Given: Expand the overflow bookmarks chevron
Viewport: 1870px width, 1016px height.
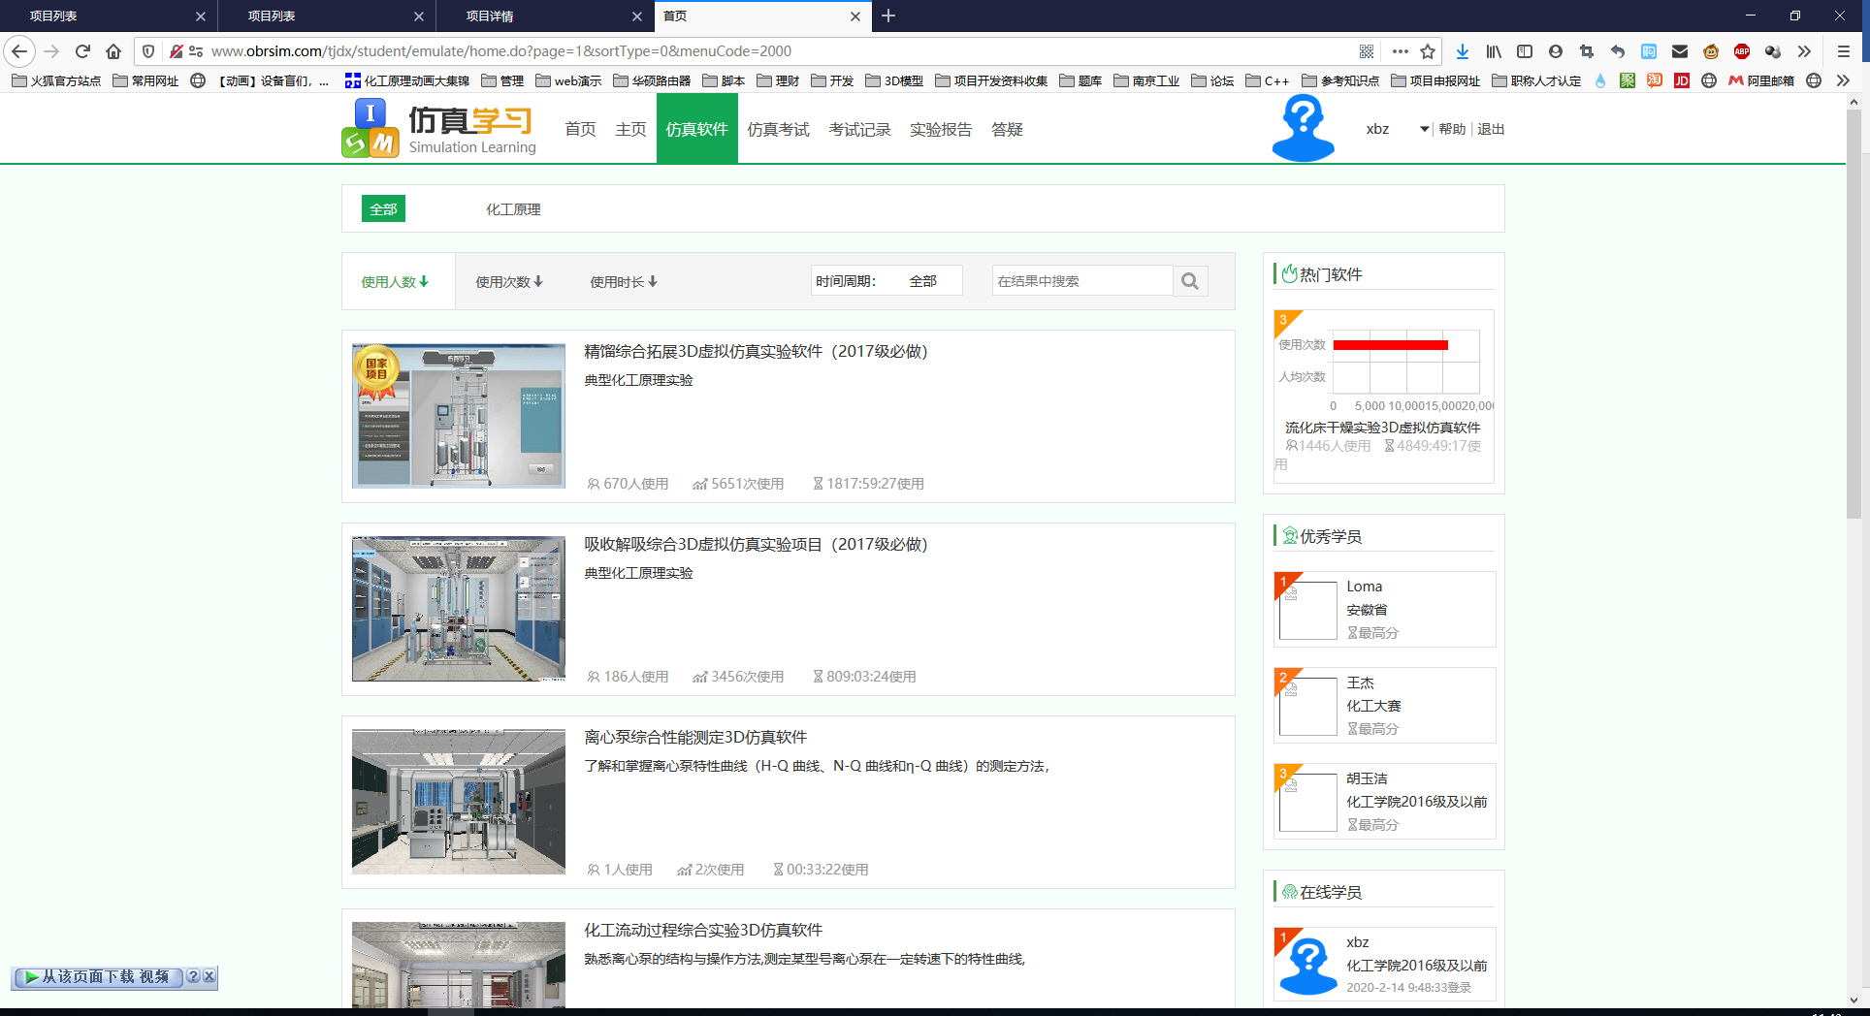Looking at the screenshot, I should pos(1843,80).
